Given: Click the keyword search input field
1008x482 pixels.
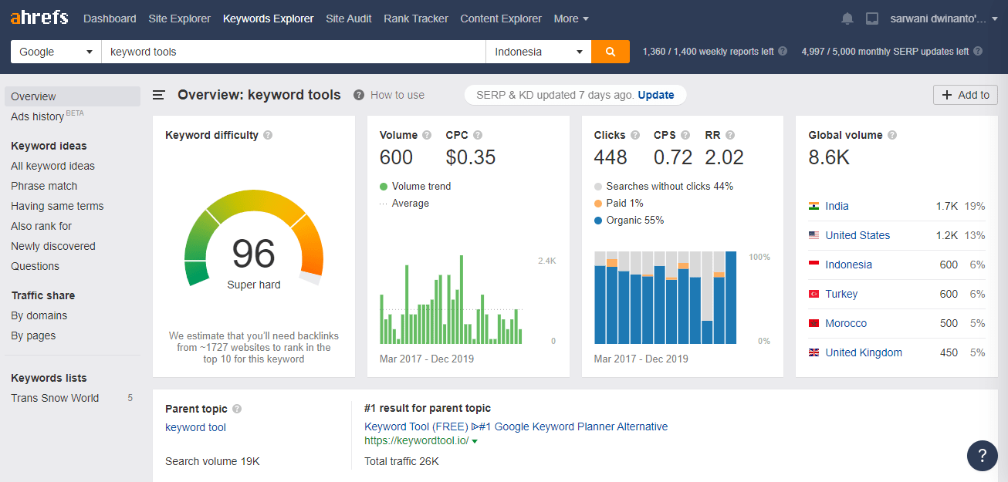Looking at the screenshot, I should [x=293, y=52].
